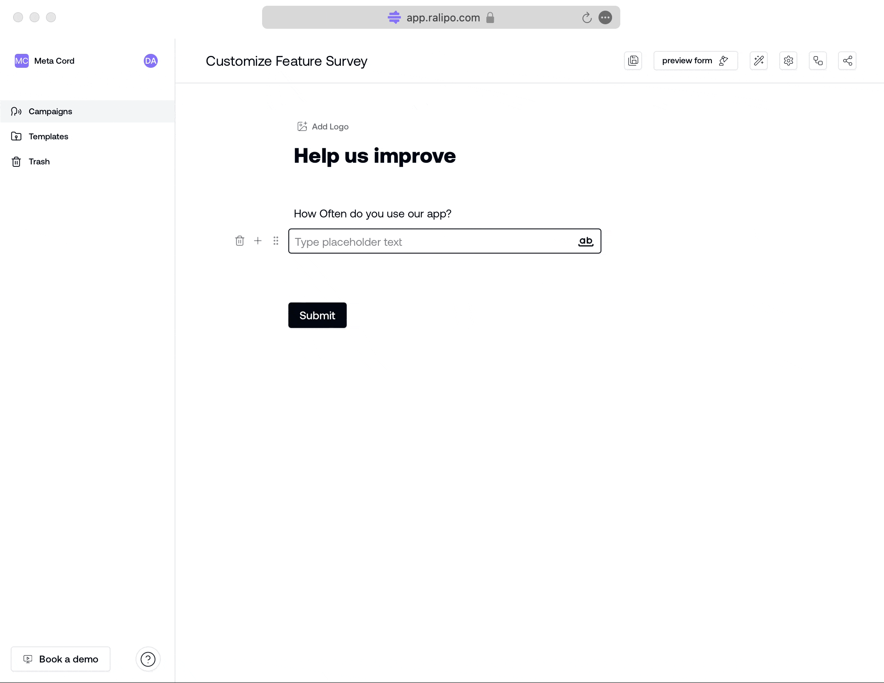Click the share icon in header
Image resolution: width=884 pixels, height=683 pixels.
point(847,61)
